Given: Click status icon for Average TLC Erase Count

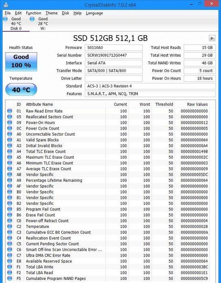Looking at the screenshot, I should click(10, 169).
